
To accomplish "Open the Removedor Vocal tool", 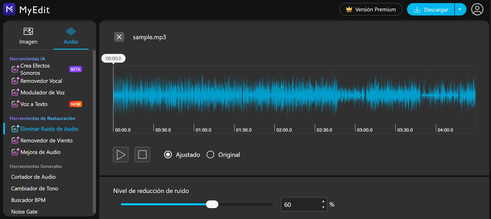I will point(41,81).
